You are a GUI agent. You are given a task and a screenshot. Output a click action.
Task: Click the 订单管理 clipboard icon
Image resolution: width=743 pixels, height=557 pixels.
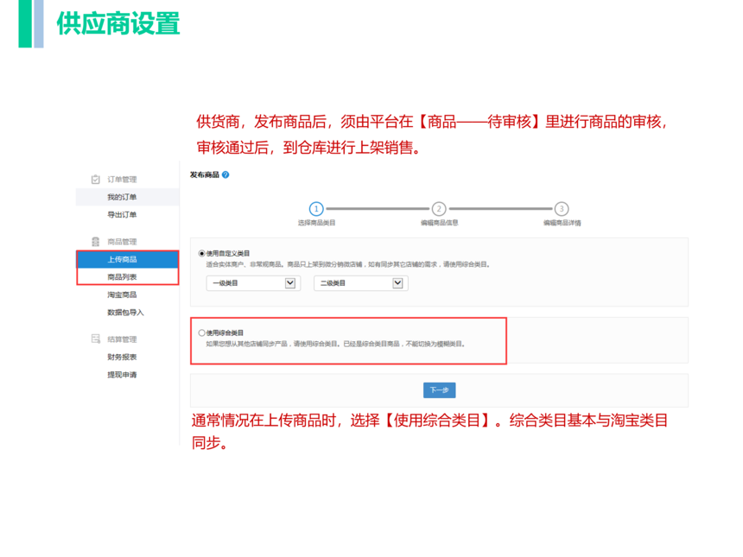click(96, 180)
